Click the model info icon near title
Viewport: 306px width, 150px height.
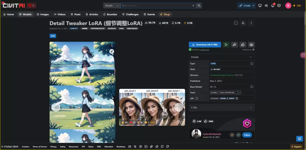pos(236,23)
